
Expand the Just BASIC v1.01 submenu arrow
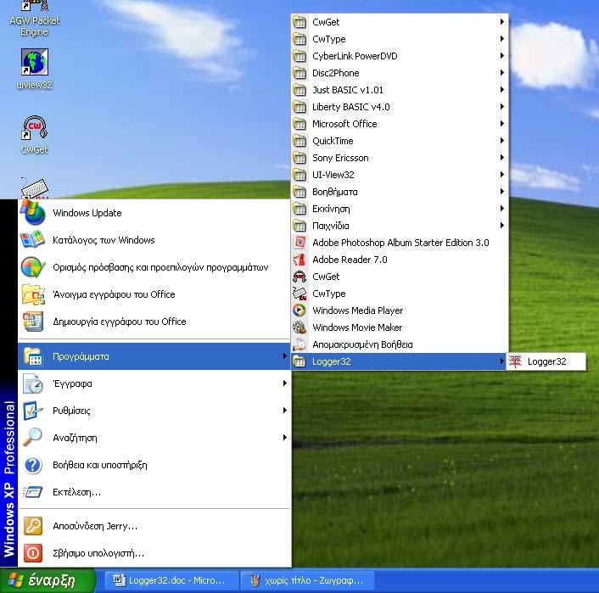tap(502, 90)
